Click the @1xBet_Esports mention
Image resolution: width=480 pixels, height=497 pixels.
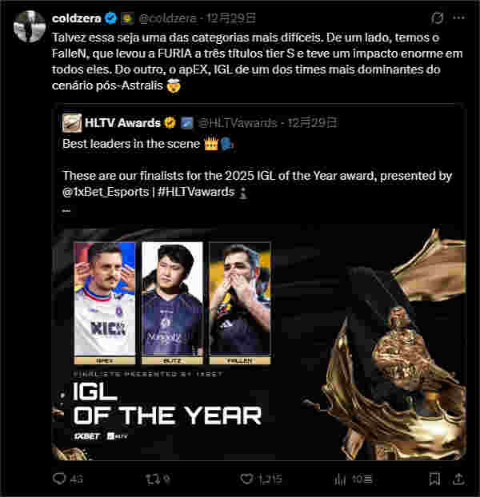tap(106, 192)
